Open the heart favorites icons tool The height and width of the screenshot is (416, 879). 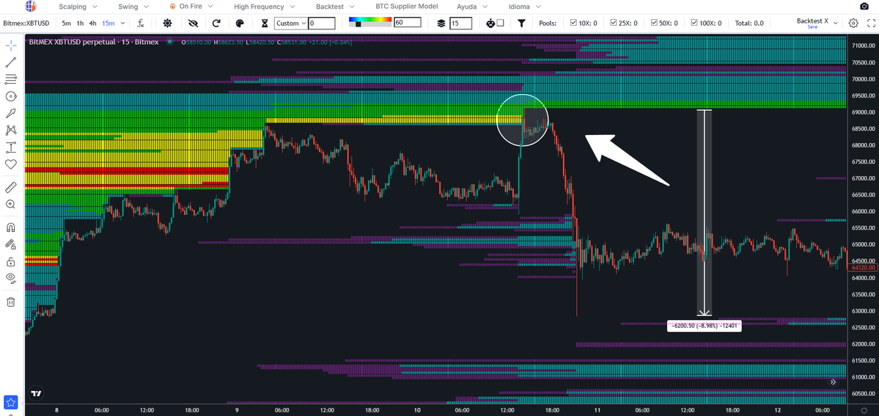click(x=11, y=164)
